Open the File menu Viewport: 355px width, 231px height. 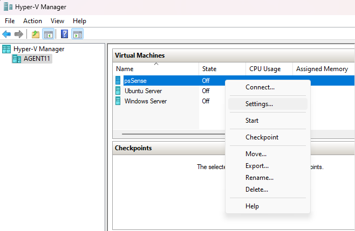click(x=10, y=20)
